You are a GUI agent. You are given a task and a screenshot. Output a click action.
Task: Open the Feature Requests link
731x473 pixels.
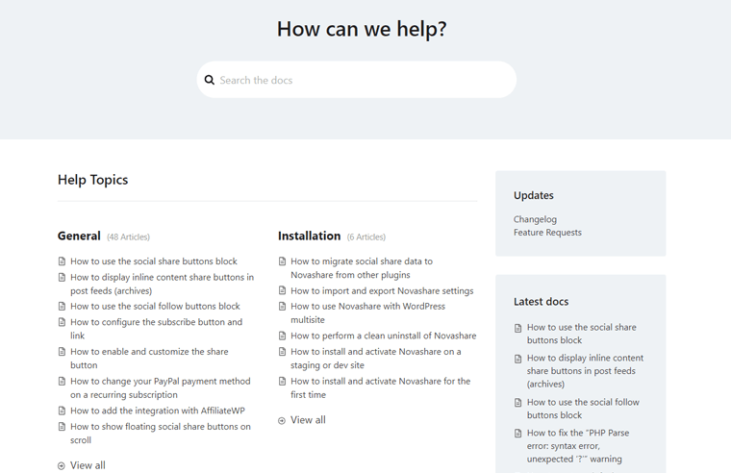(x=547, y=232)
